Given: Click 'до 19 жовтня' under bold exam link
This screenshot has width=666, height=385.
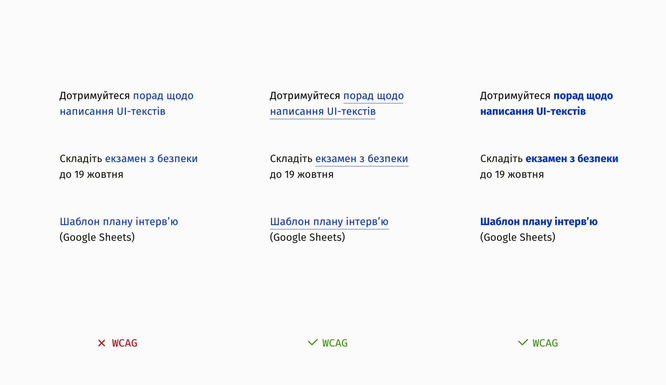Looking at the screenshot, I should coord(512,174).
